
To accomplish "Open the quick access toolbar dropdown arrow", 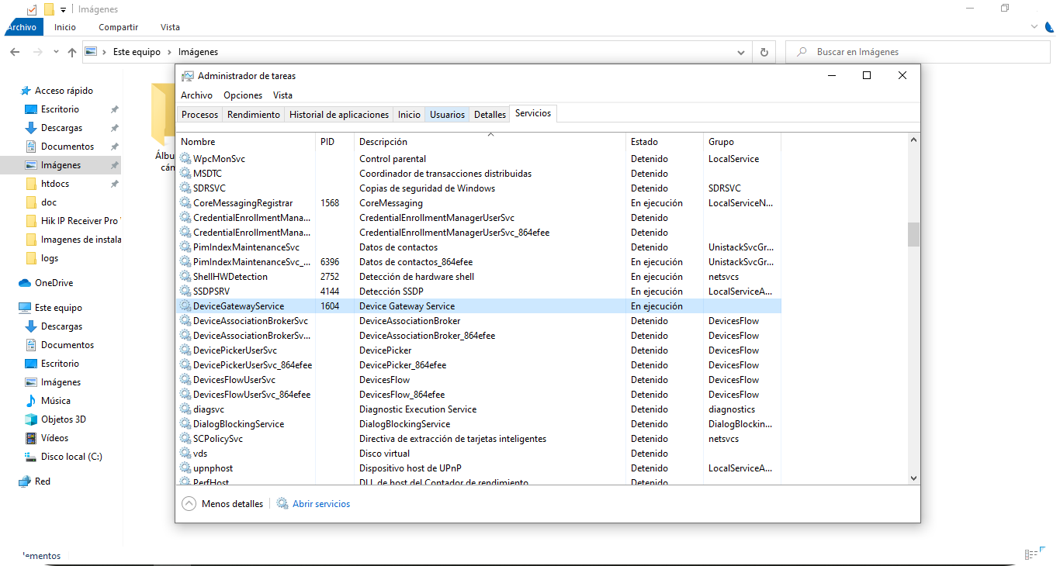I will click(63, 9).
